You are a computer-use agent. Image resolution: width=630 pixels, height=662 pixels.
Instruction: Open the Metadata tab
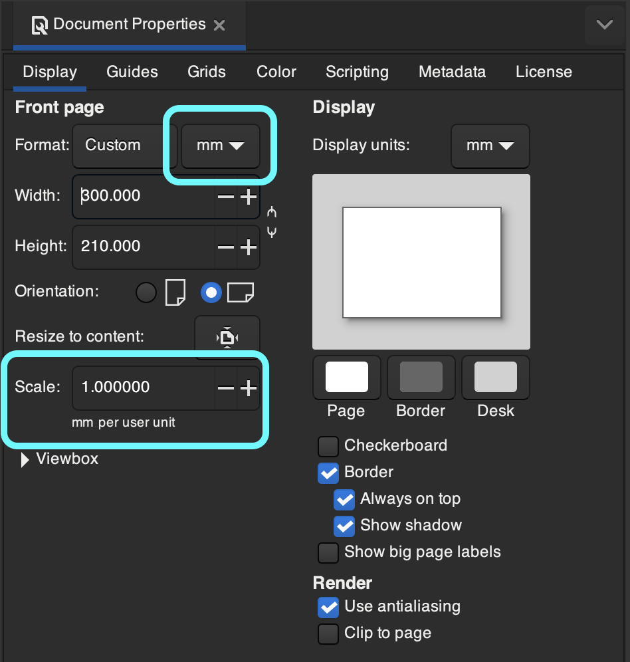453,72
